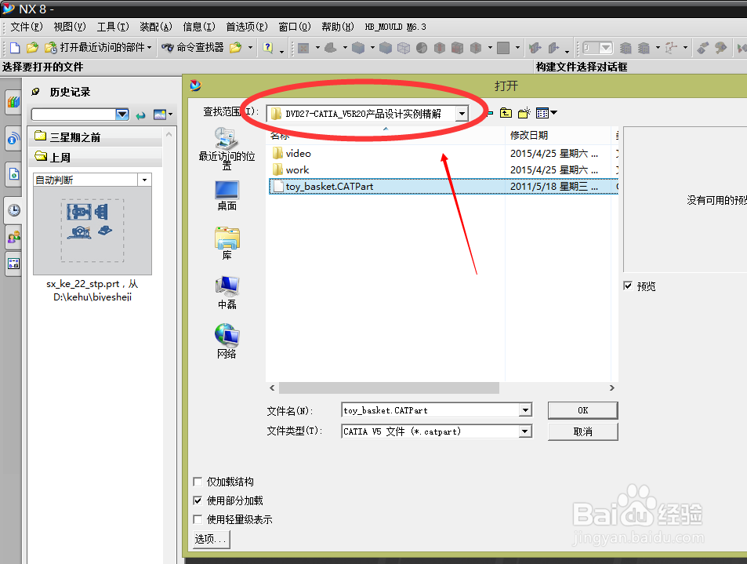Open the 文件名 filename dropdown

[x=524, y=410]
